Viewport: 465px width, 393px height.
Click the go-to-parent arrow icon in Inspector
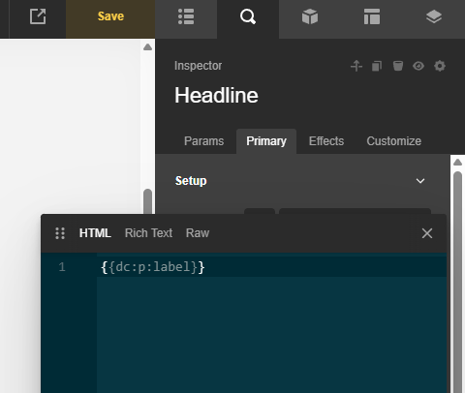tap(356, 66)
